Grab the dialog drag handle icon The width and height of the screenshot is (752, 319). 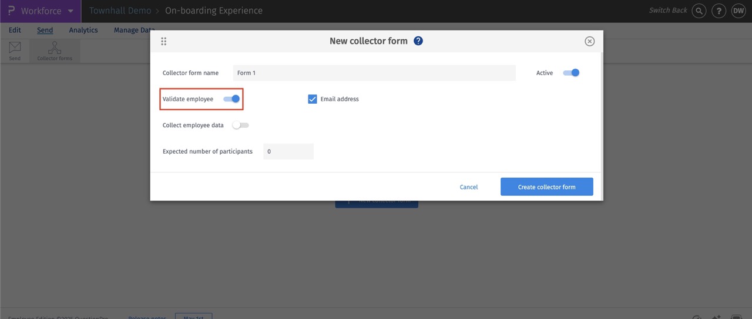pyautogui.click(x=164, y=41)
